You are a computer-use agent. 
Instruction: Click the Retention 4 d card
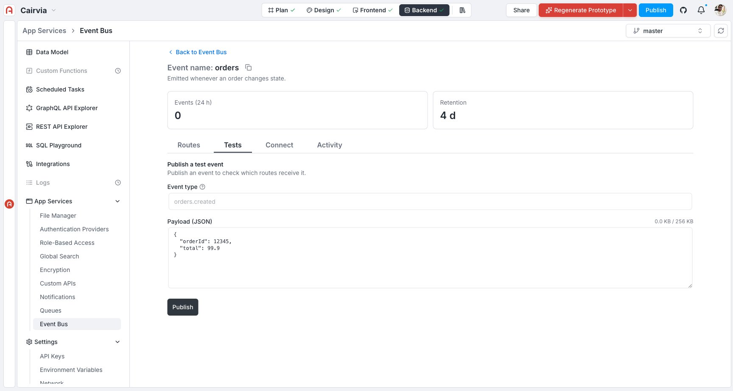pos(563,110)
